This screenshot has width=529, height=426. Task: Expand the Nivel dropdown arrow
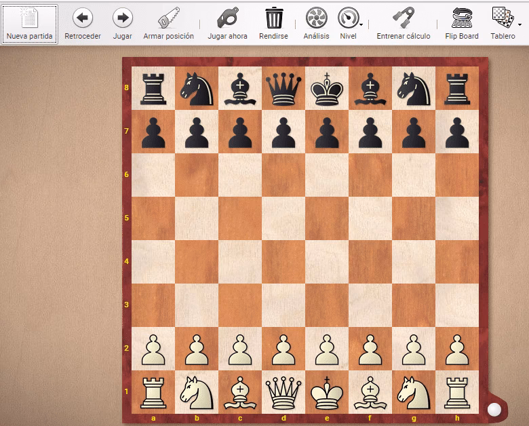click(x=361, y=24)
